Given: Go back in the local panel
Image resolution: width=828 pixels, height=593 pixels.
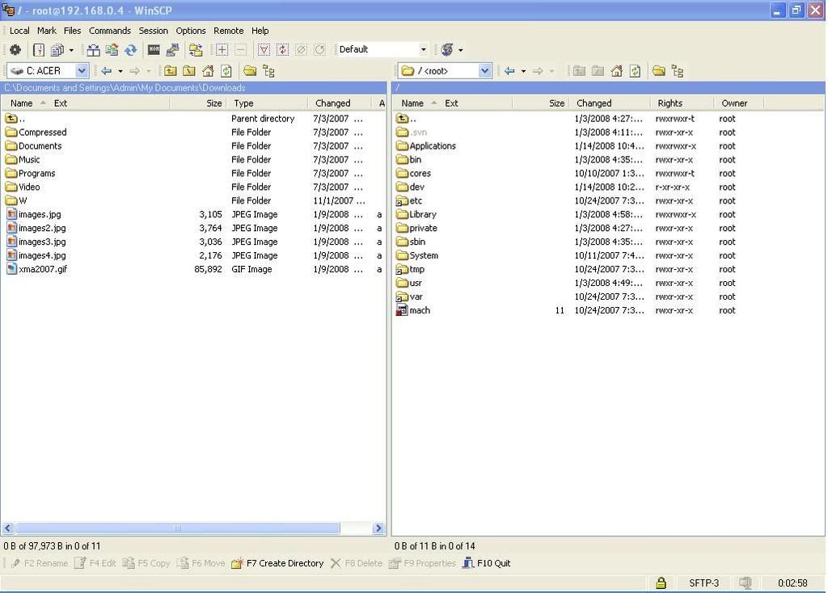Looking at the screenshot, I should [107, 71].
